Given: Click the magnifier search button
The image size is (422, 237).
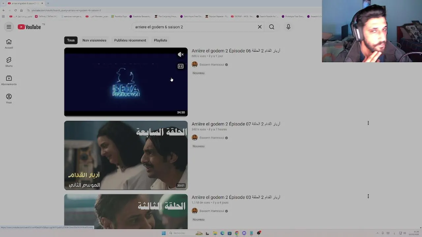Looking at the screenshot, I should 272,27.
